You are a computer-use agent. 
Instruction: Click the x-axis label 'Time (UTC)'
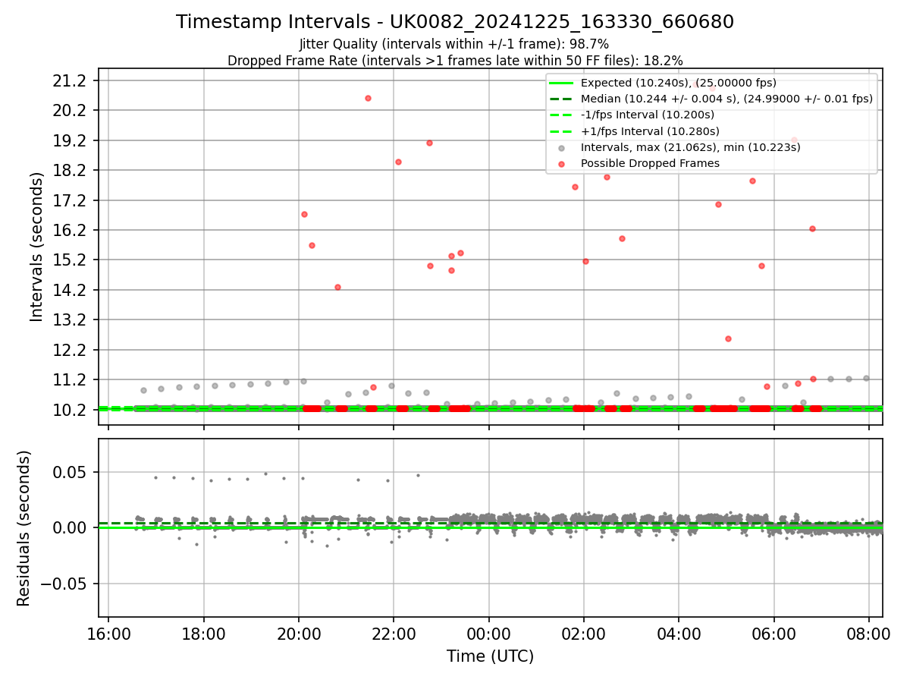pos(490,656)
